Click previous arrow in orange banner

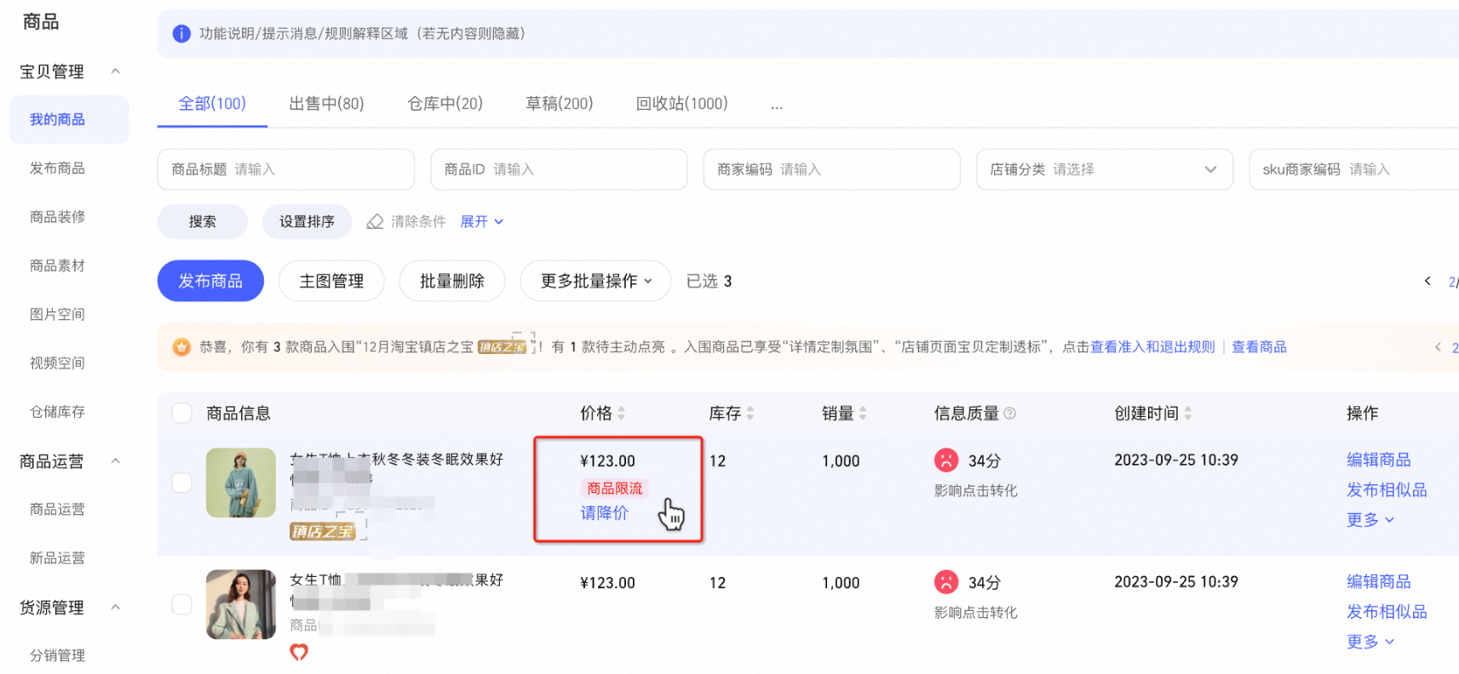click(1438, 346)
